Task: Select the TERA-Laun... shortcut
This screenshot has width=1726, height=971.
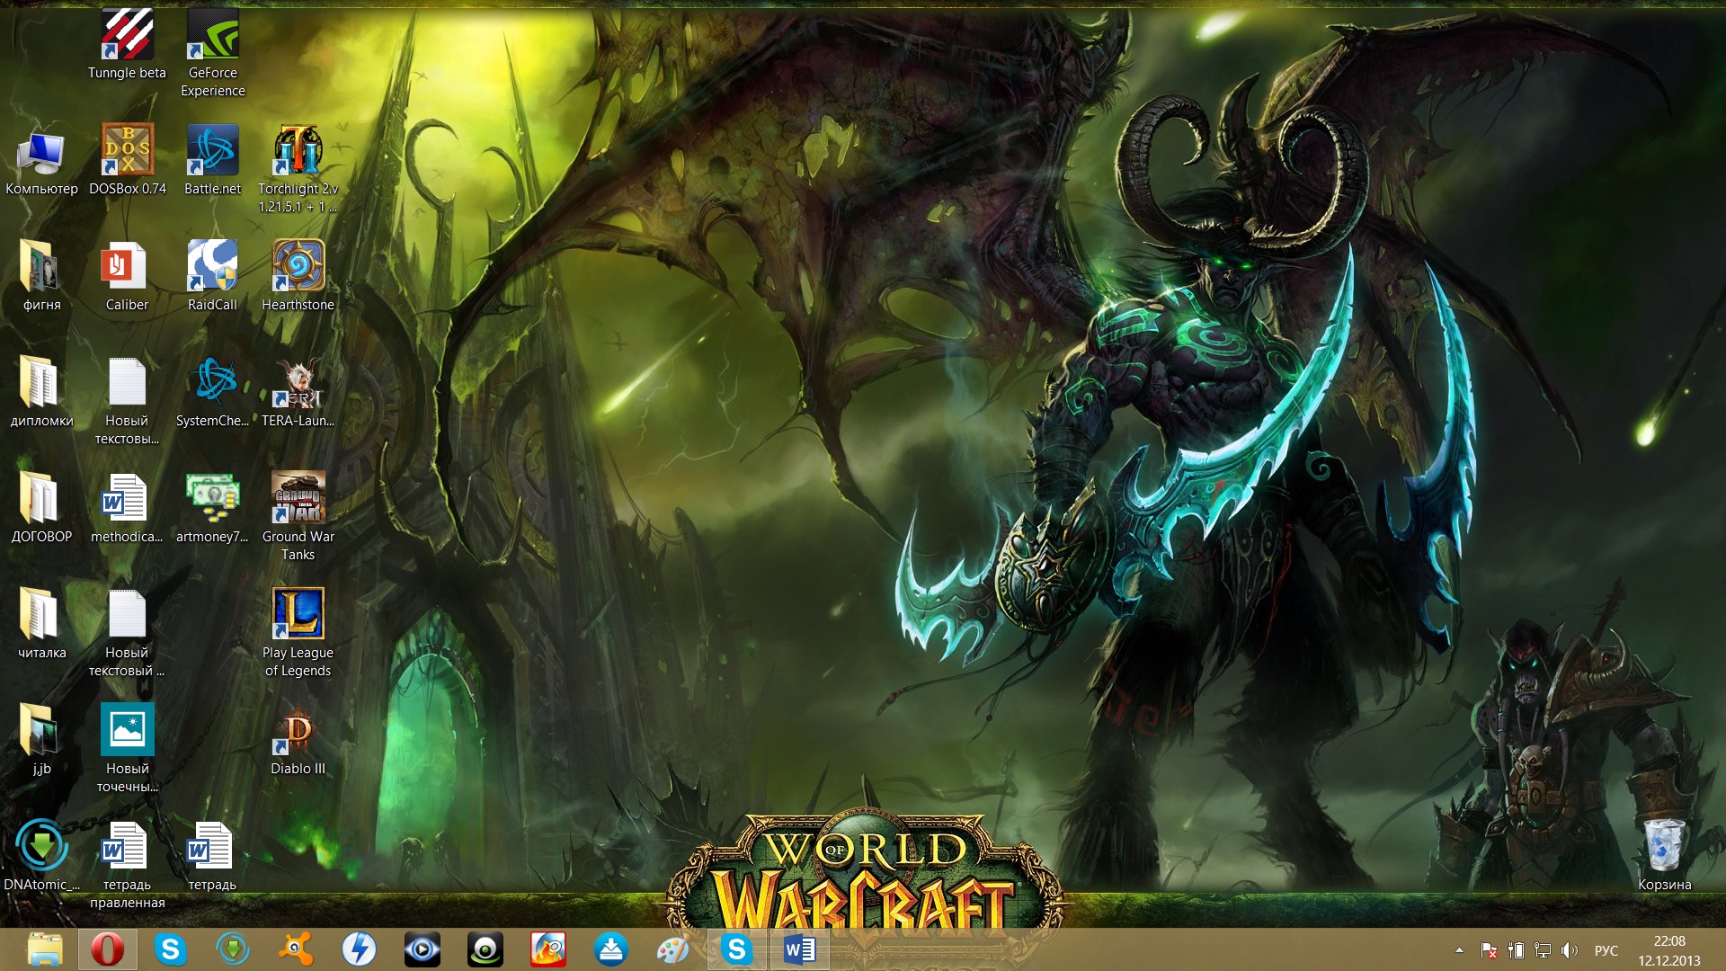Action: click(x=298, y=392)
